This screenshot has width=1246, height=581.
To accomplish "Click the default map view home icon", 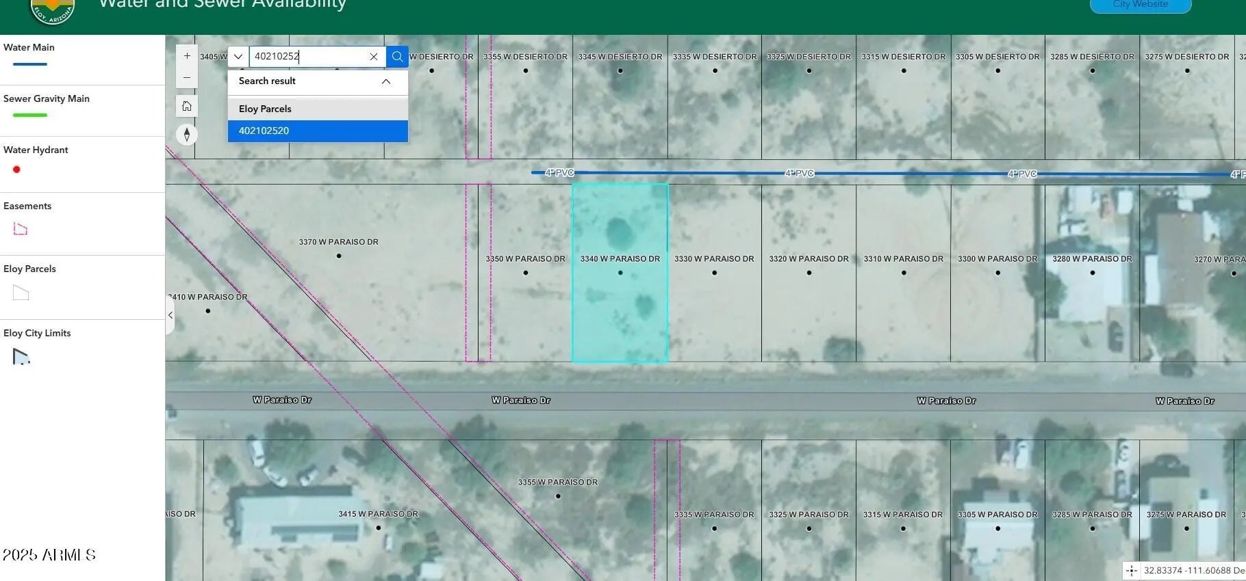I will pos(187,106).
